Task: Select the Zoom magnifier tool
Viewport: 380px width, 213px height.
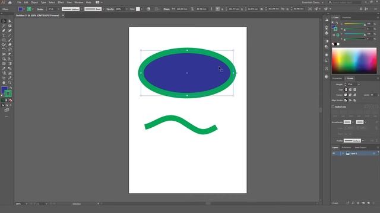Action: [x=9, y=83]
